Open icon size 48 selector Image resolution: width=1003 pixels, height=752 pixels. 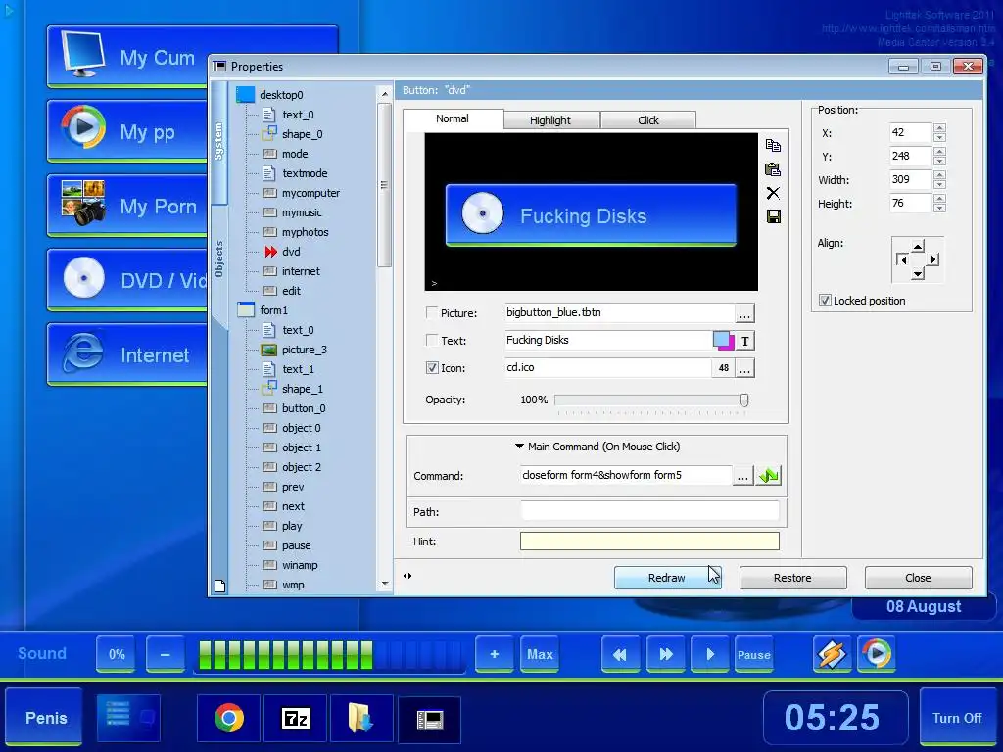pyautogui.click(x=724, y=368)
